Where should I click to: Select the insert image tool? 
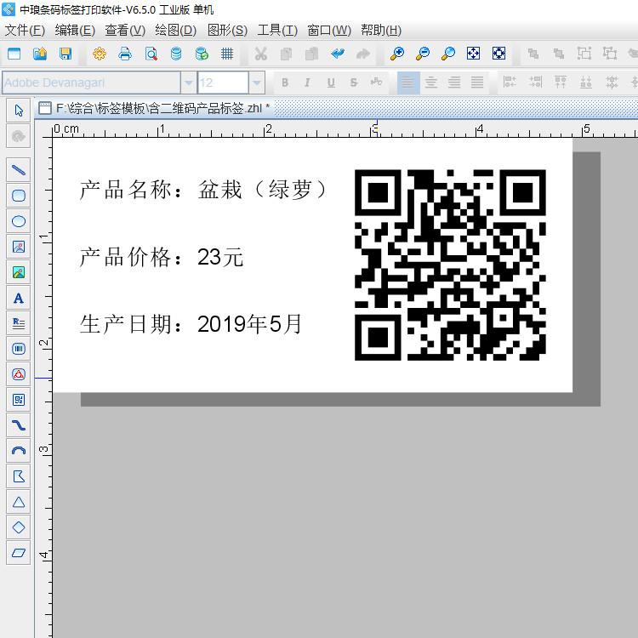click(x=19, y=247)
